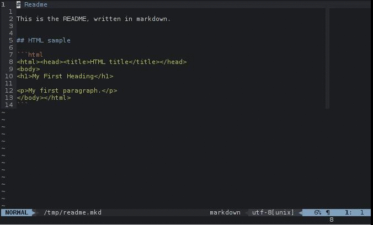Click the word 'markdown.' in line 2
Image resolution: width=373 pixels, height=225 pixels.
point(153,19)
